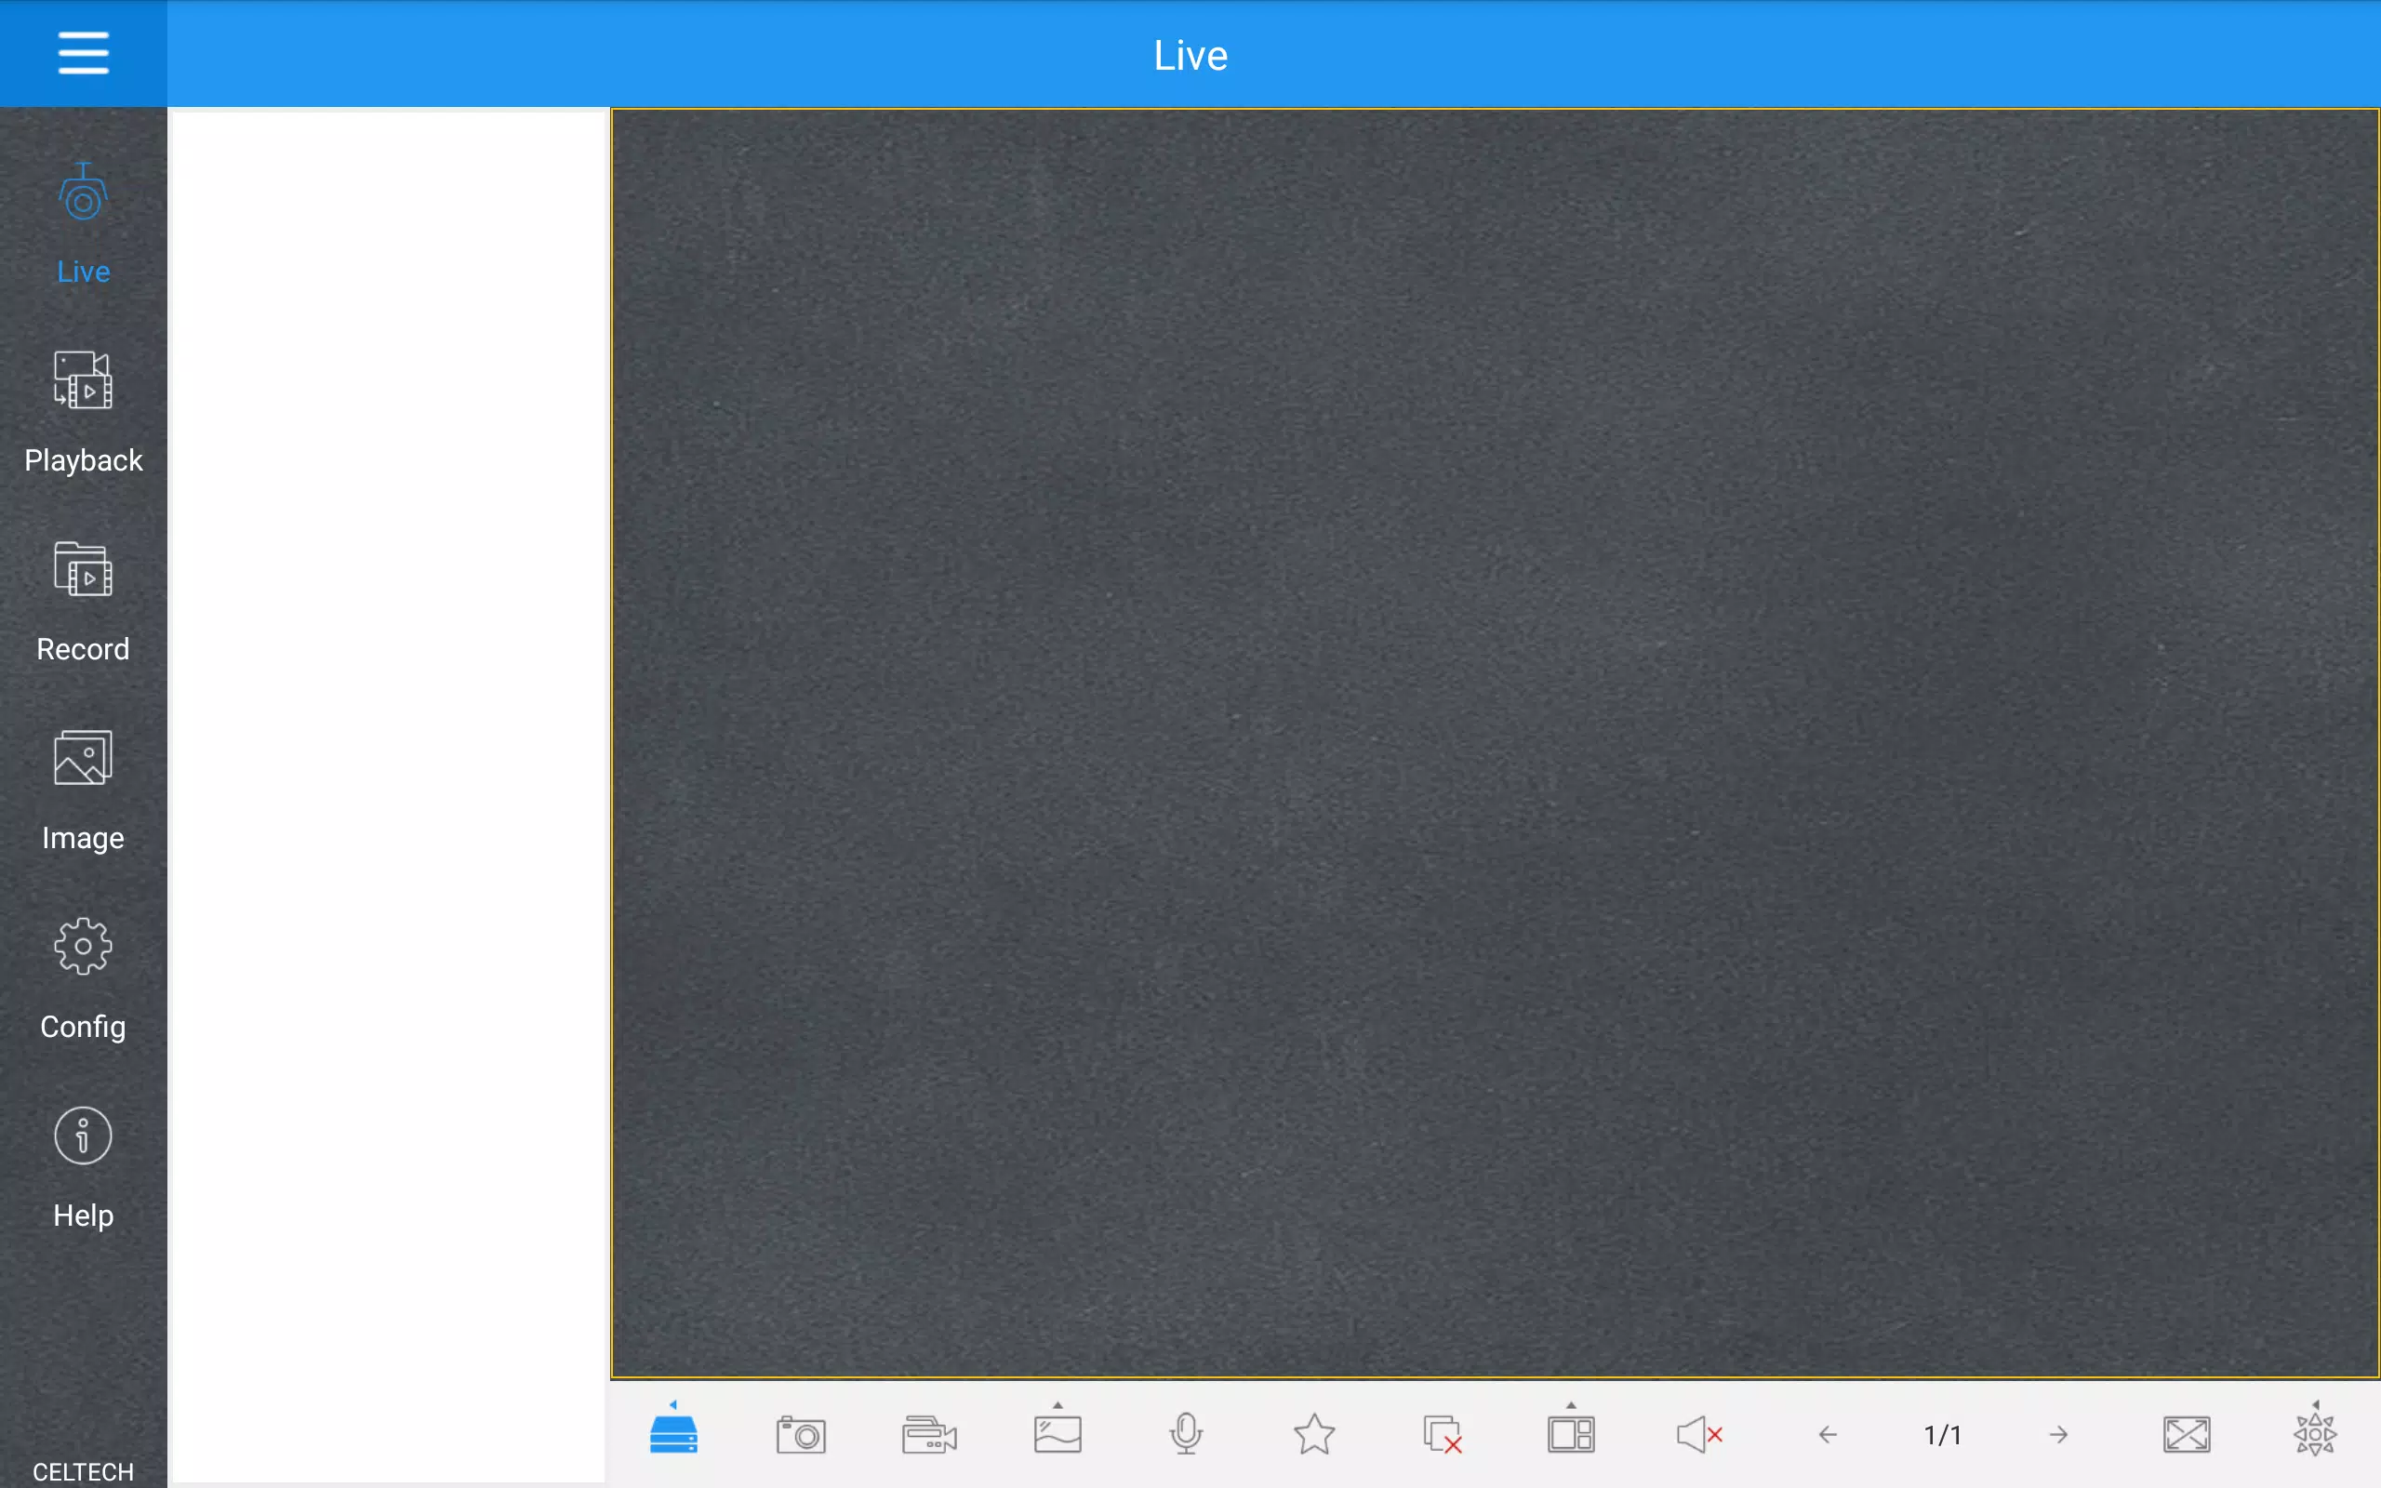Screen dimensions: 2381x1488
Task: Activate microphone talk icon
Action: pyautogui.click(x=1186, y=1434)
